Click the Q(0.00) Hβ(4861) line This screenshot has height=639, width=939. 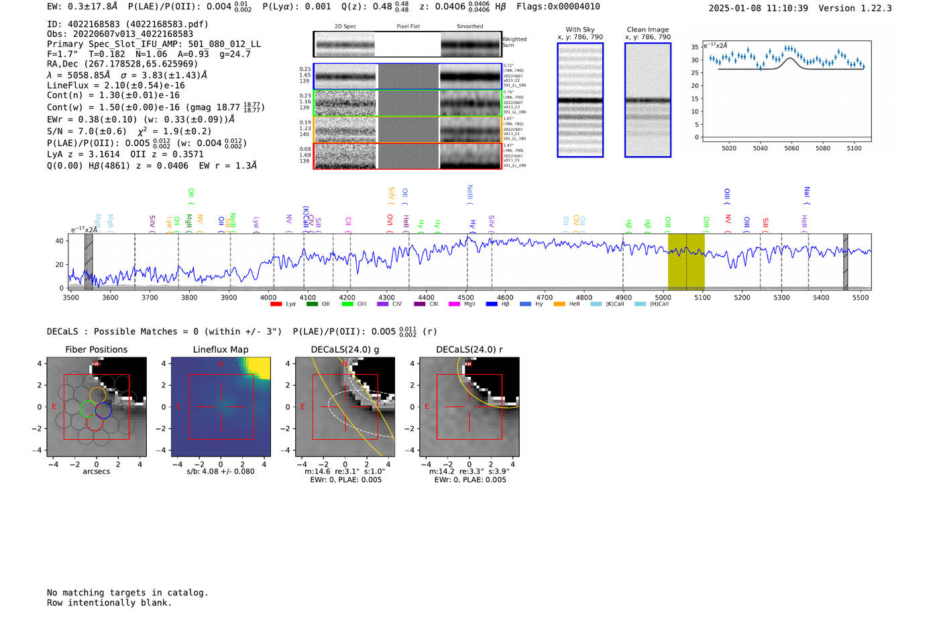coord(152,166)
